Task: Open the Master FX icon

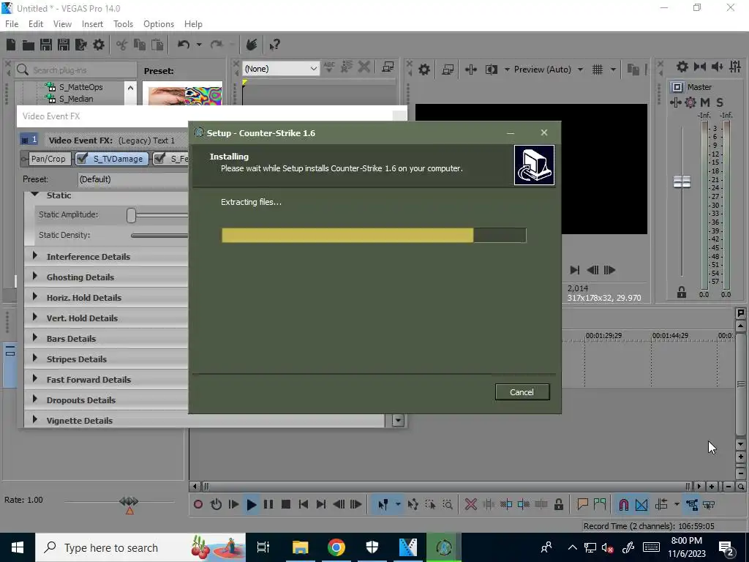Action: coord(675,102)
